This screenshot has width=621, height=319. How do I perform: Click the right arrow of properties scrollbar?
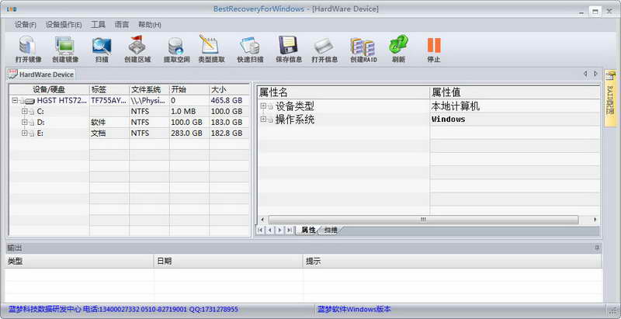pos(595,219)
